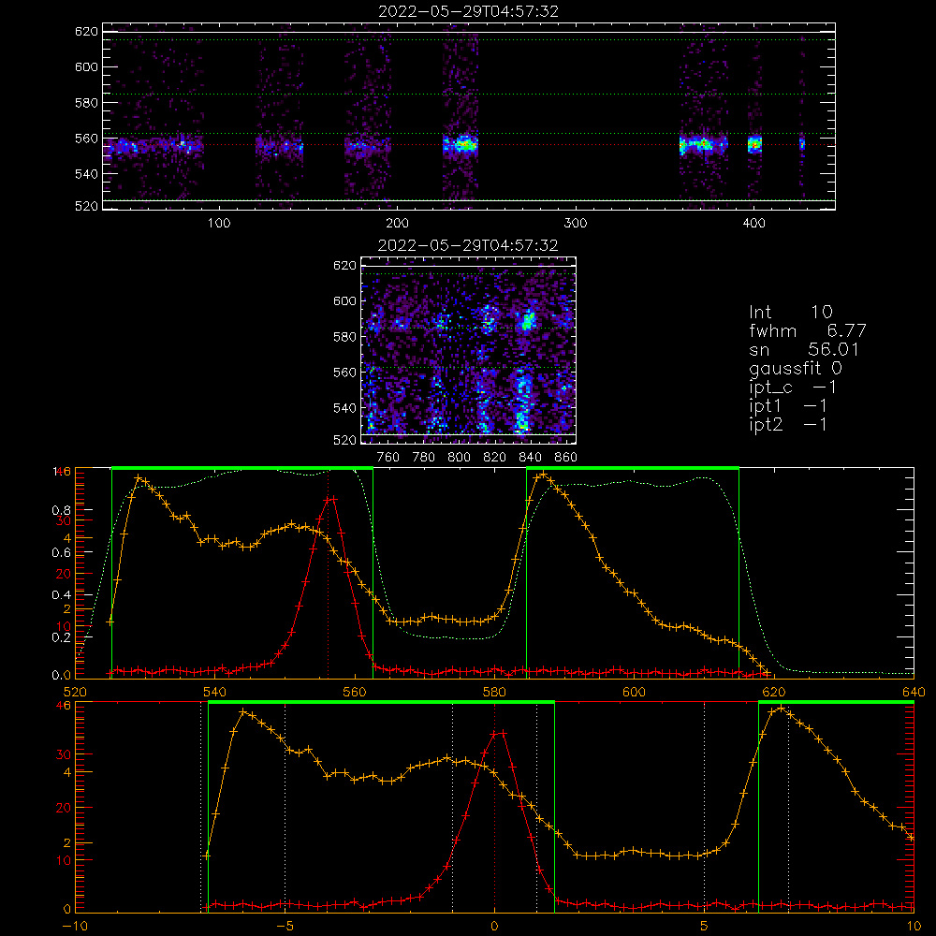Click the 'gaussfit 0' parameter text
The height and width of the screenshot is (936, 936).
click(796, 368)
